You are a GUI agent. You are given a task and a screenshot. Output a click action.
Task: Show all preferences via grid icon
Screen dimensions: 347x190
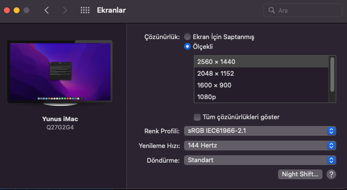pyautogui.click(x=85, y=10)
